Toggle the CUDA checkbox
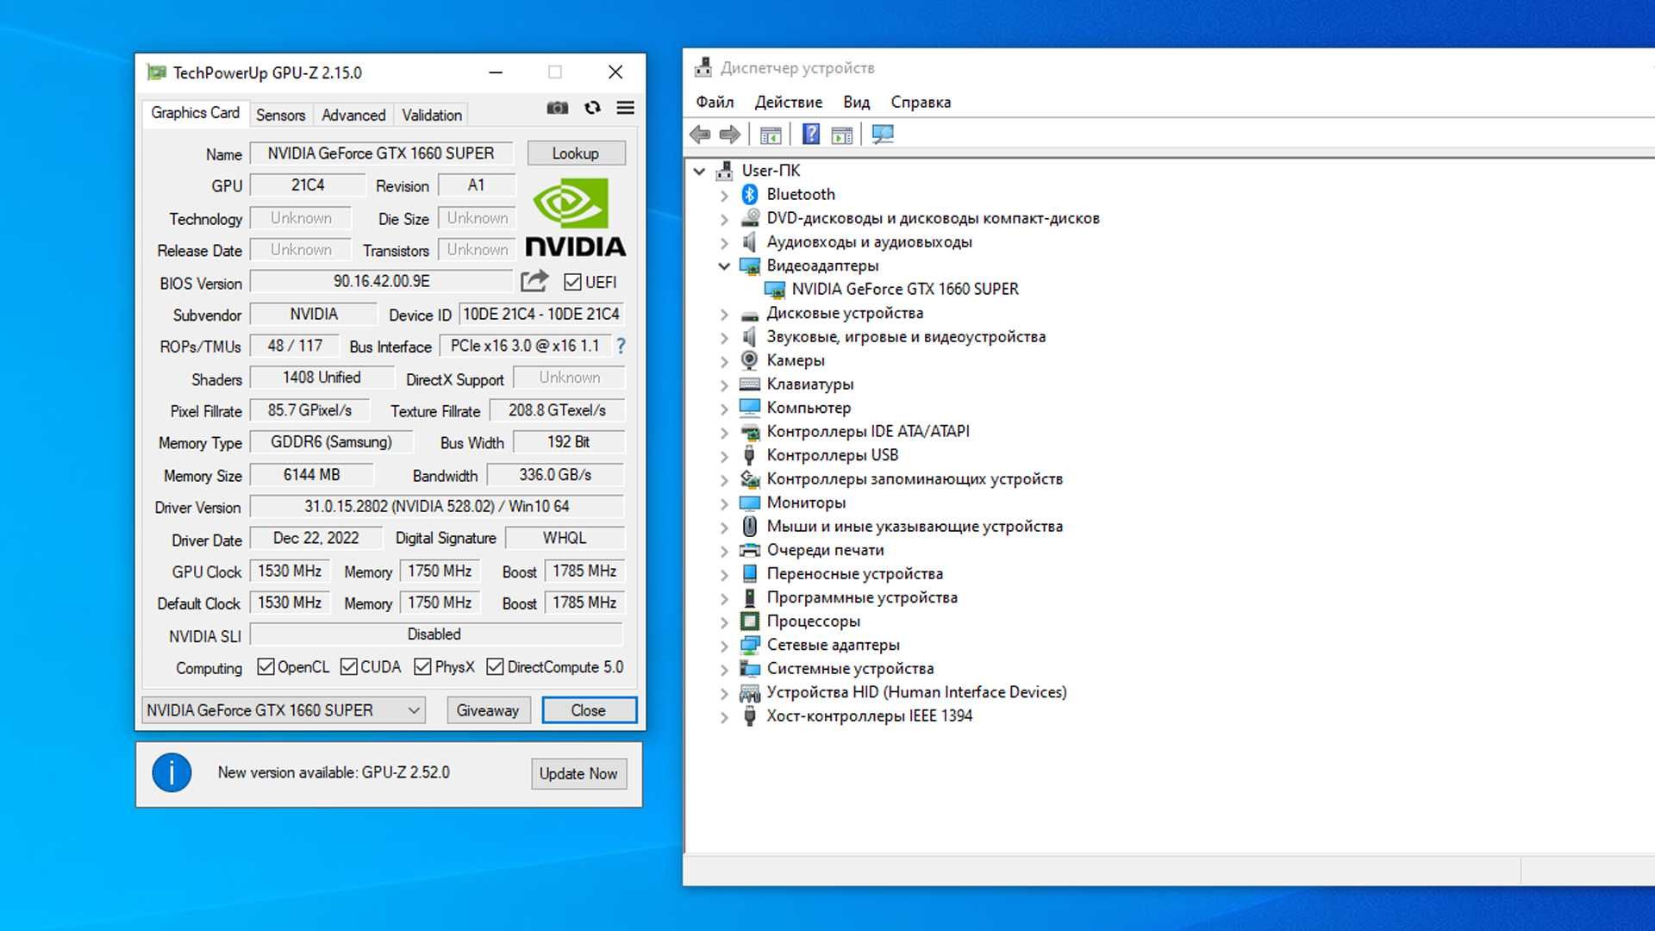The image size is (1655, 931). point(349,666)
